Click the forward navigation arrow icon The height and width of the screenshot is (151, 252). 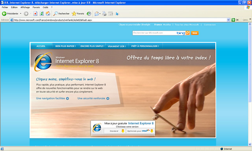26,14
